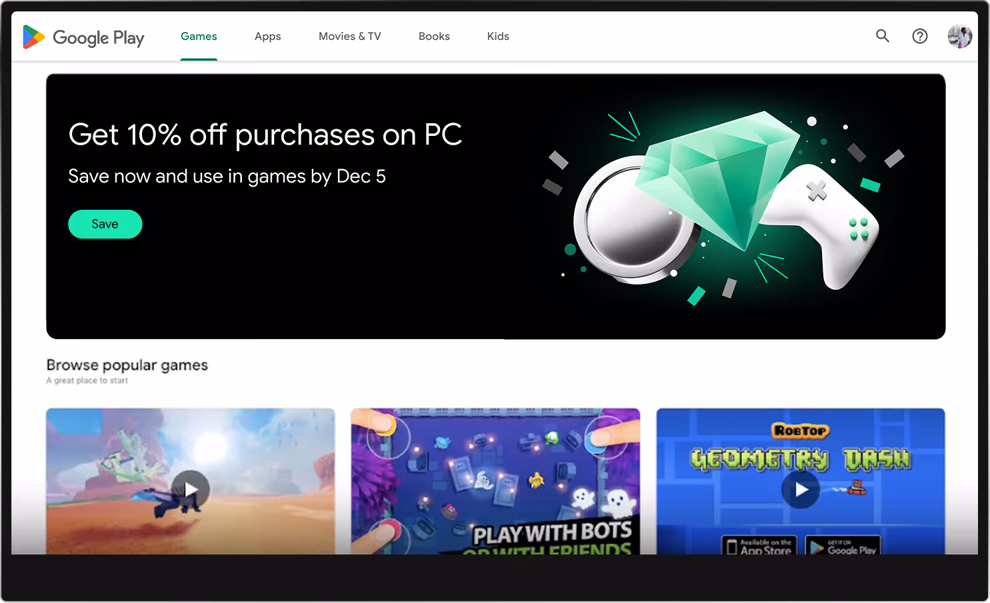Select the Kids tab

(498, 36)
